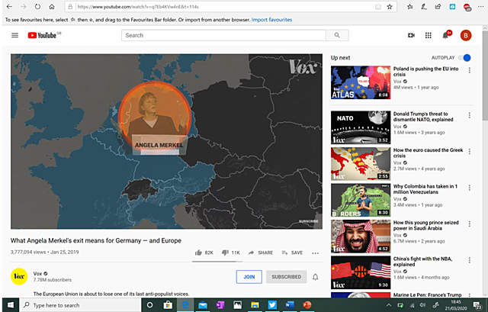Open the volume control in tray
The height and width of the screenshot is (312, 488).
click(422, 305)
